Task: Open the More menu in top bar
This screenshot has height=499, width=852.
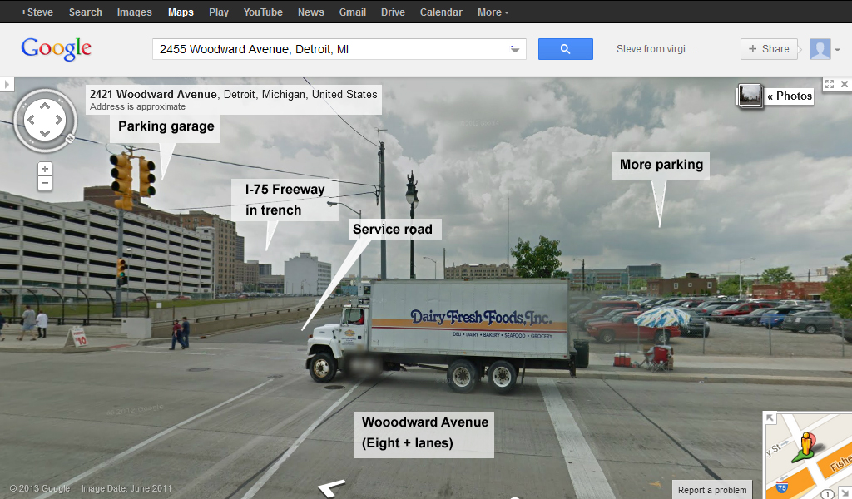Action: point(493,12)
